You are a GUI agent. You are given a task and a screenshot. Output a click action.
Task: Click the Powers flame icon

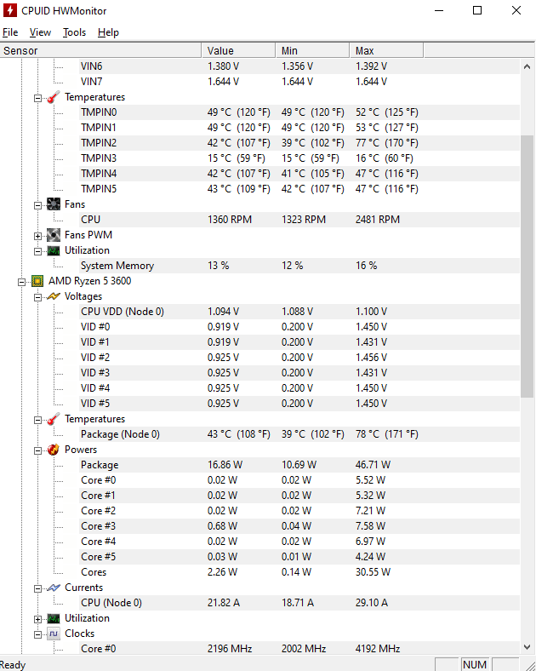pos(54,450)
